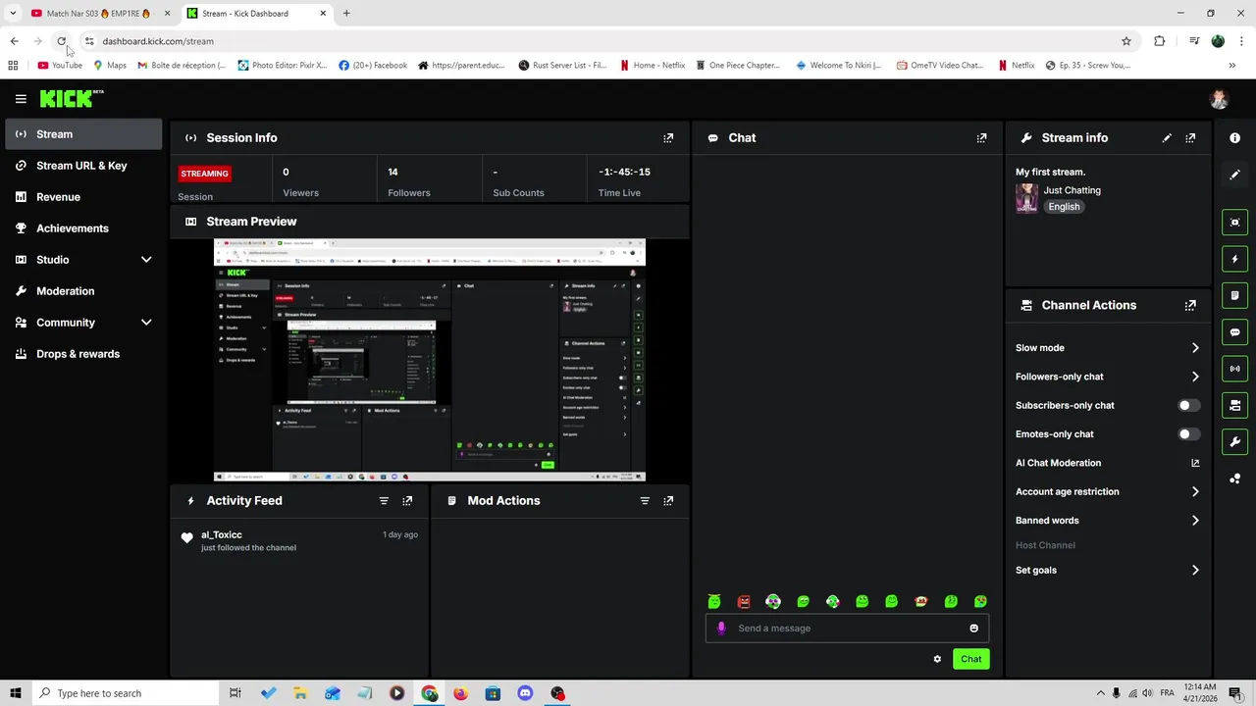Toggle the channel actions widget in rail
The image size is (1256, 706).
(x=1234, y=405)
